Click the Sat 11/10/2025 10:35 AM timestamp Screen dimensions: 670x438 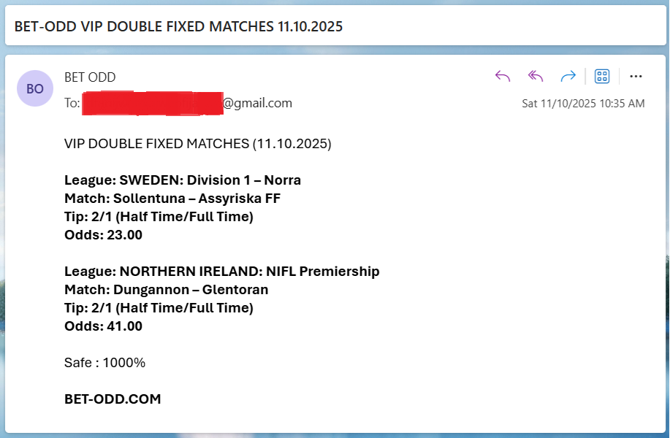pyautogui.click(x=583, y=104)
